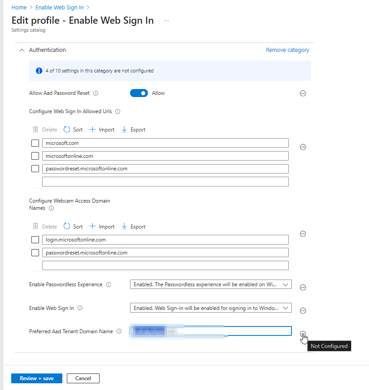Open the Enable Web Sign In dropdown
Viewport: 369px width, 390px height.
coord(211,308)
